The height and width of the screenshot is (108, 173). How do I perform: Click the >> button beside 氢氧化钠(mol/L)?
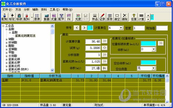(104, 62)
